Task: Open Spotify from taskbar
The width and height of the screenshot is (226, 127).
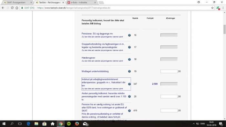Action: pos(69,124)
